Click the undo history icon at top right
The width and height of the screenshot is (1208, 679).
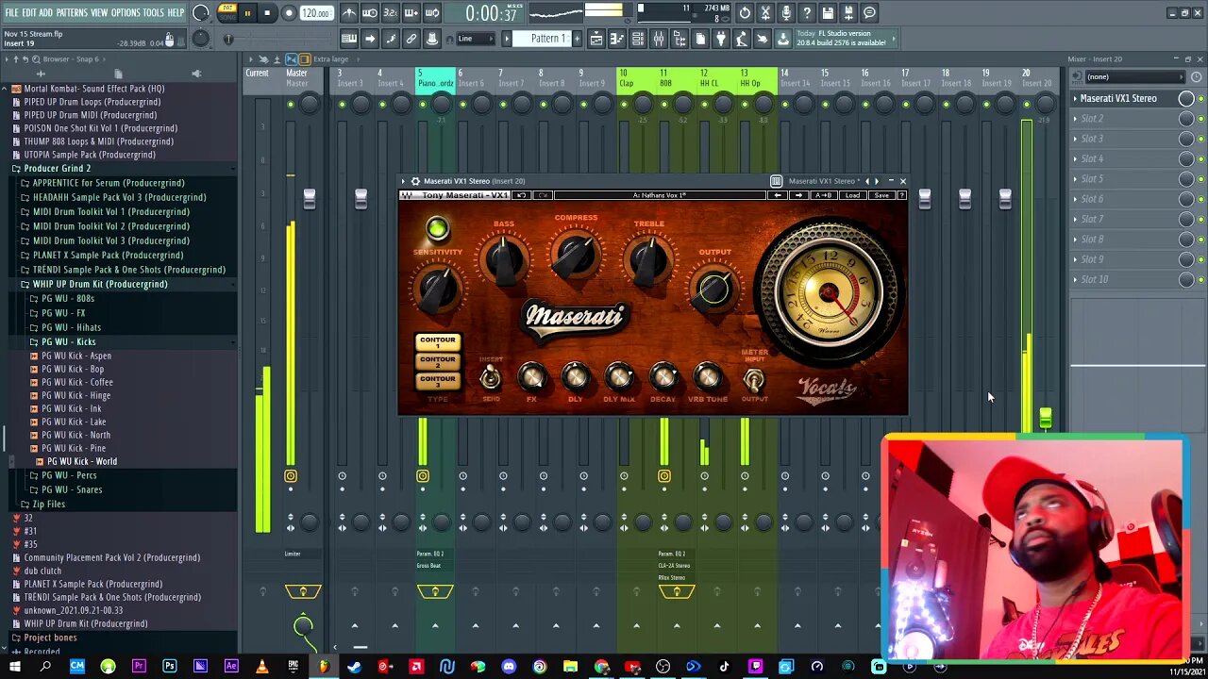coord(745,13)
